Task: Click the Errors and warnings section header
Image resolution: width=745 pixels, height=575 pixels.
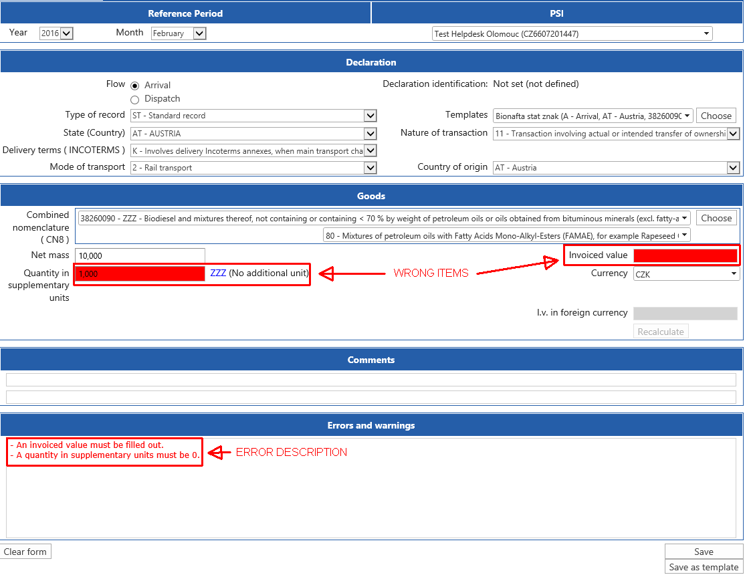Action: (x=371, y=425)
